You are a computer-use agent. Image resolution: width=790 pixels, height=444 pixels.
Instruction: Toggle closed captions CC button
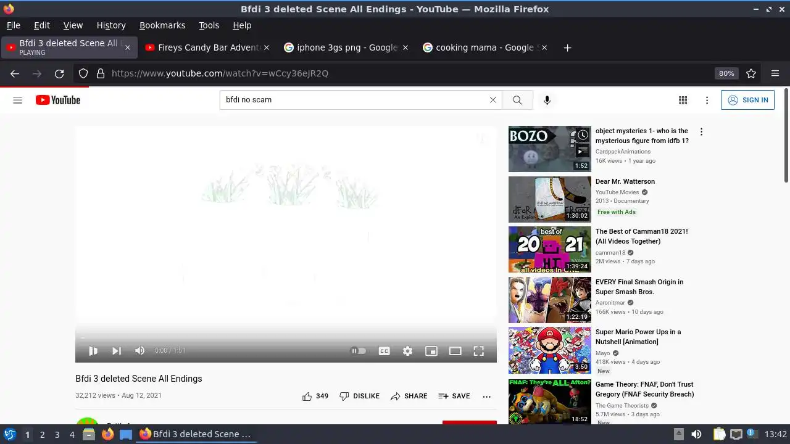384,351
